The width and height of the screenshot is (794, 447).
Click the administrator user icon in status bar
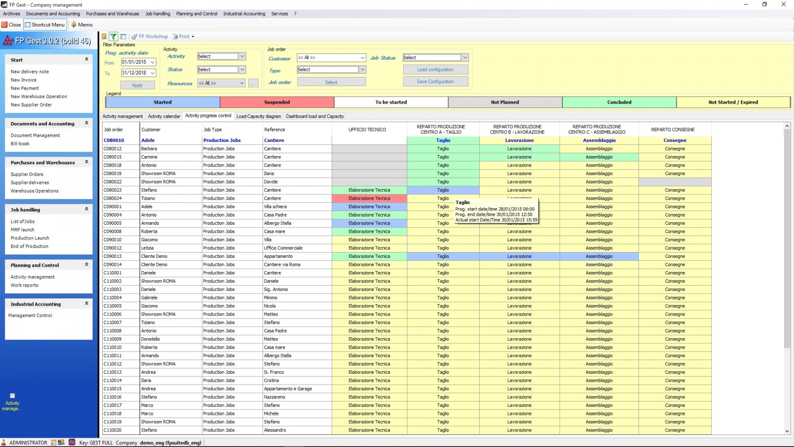click(x=4, y=443)
